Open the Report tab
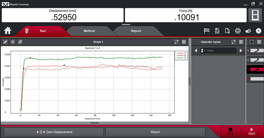Viewport: 264px width, 138px height. (x=136, y=31)
